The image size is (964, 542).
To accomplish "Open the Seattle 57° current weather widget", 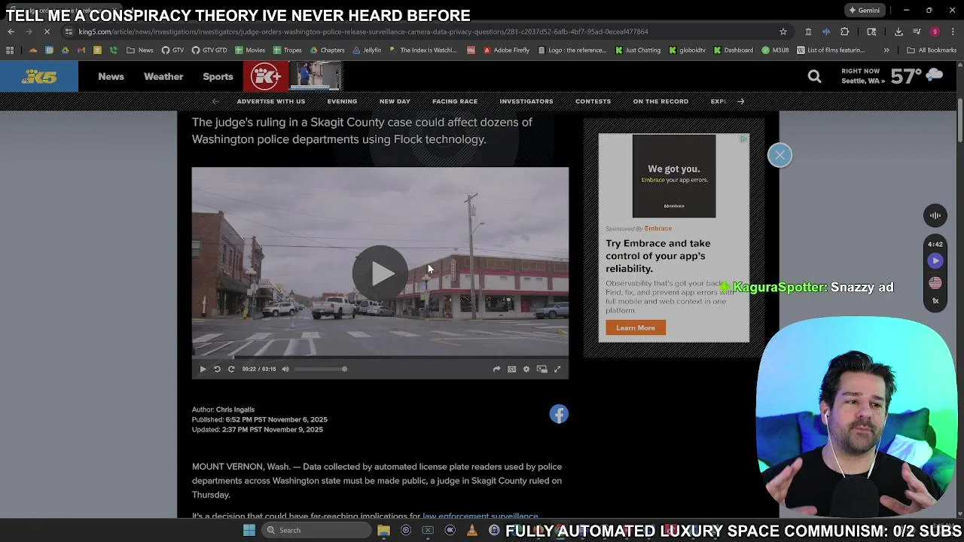I will (892, 76).
